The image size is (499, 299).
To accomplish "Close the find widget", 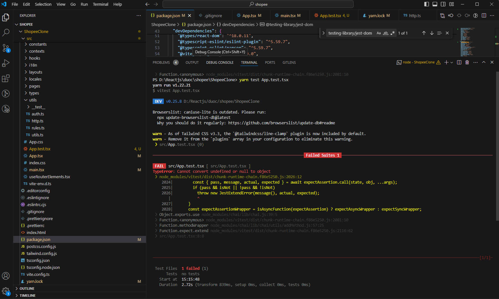I will click(447, 33).
